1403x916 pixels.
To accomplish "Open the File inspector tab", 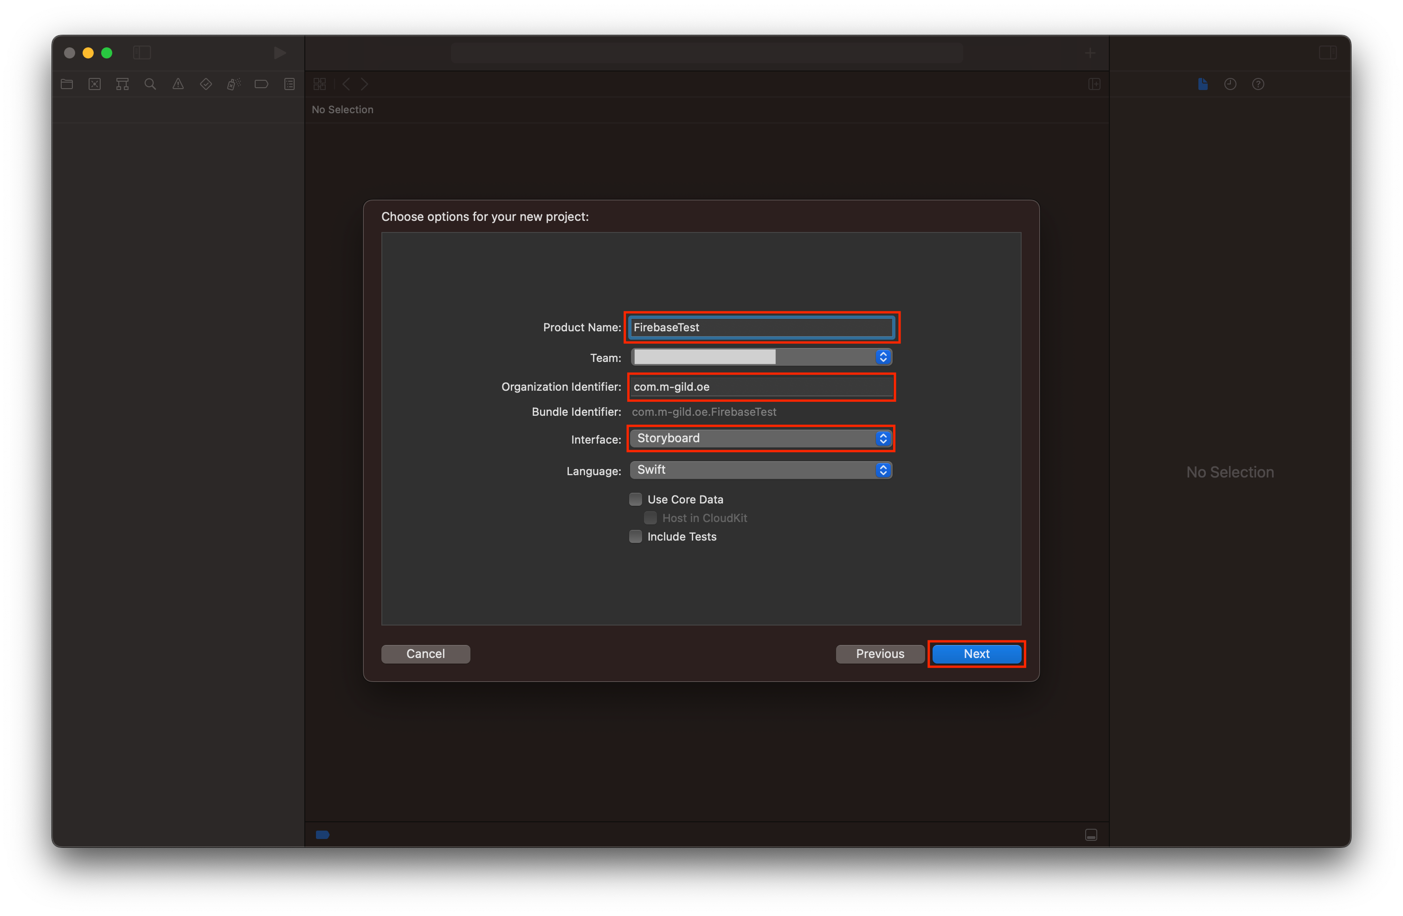I will tap(1203, 84).
